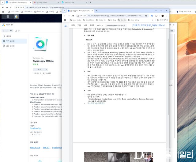Expand the 100% zoom dropdown

click(99, 25)
